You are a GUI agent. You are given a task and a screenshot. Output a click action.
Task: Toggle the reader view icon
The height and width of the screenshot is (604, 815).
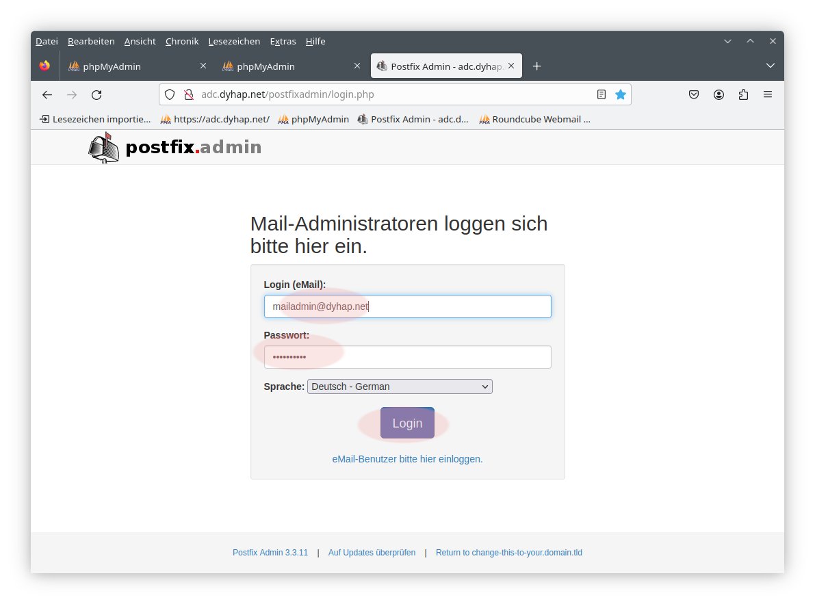coord(601,95)
